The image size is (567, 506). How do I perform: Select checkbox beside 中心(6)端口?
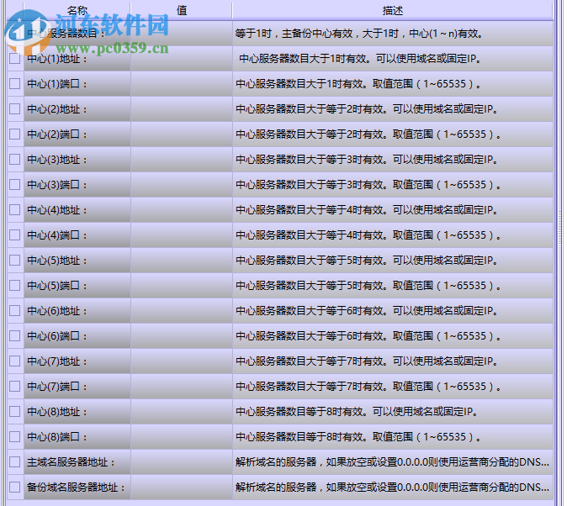click(15, 336)
